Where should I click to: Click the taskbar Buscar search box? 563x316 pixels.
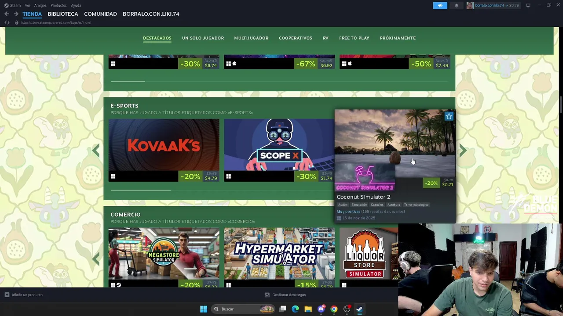[243, 309]
